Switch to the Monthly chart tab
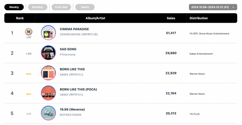 click(38, 7)
